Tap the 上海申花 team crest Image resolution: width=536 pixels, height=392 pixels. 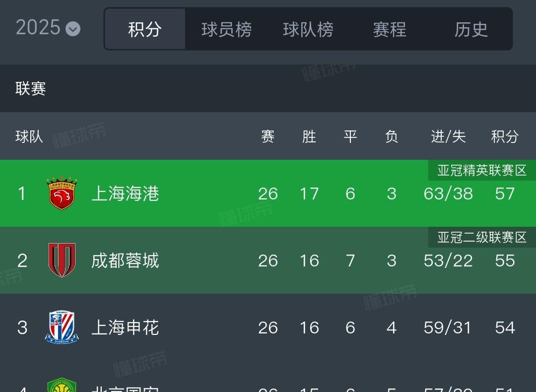(62, 327)
